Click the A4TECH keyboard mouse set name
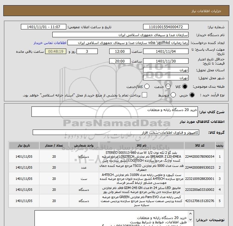Viewport: 233px width, 226px height. [x=142, y=179]
